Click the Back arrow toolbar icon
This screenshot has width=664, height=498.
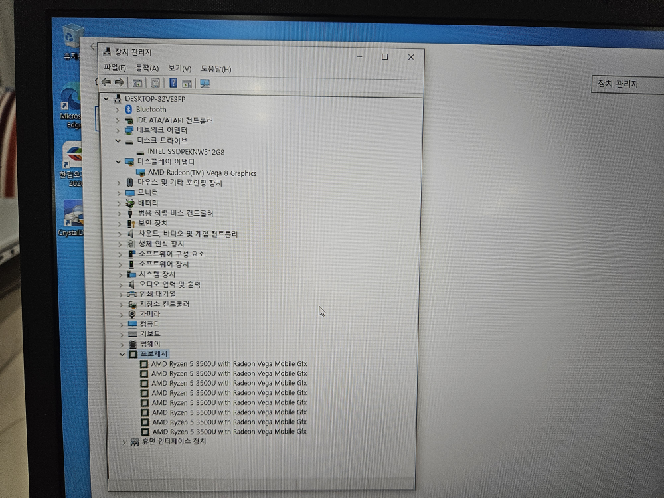click(x=106, y=82)
